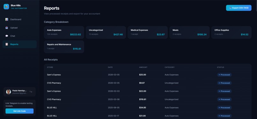Open the Office Supplies category card

(x=231, y=32)
